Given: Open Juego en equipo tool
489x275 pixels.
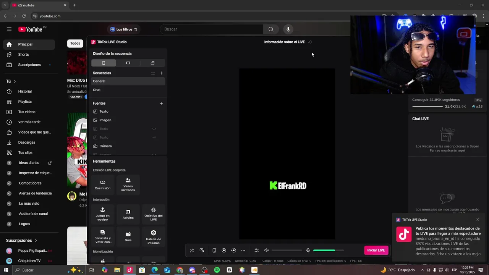Looking at the screenshot, I should tap(102, 214).
